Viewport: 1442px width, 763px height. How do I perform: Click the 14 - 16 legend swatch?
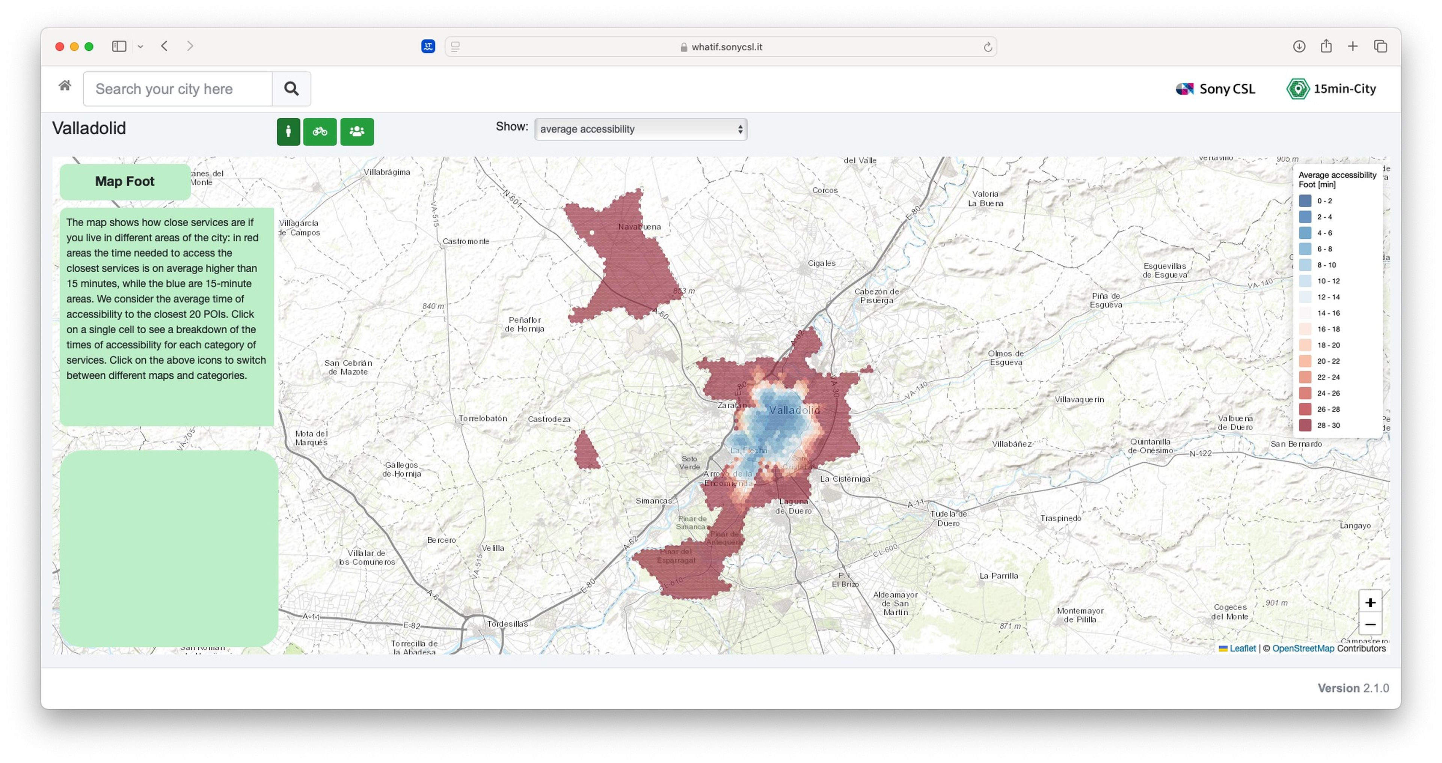pyautogui.click(x=1305, y=313)
